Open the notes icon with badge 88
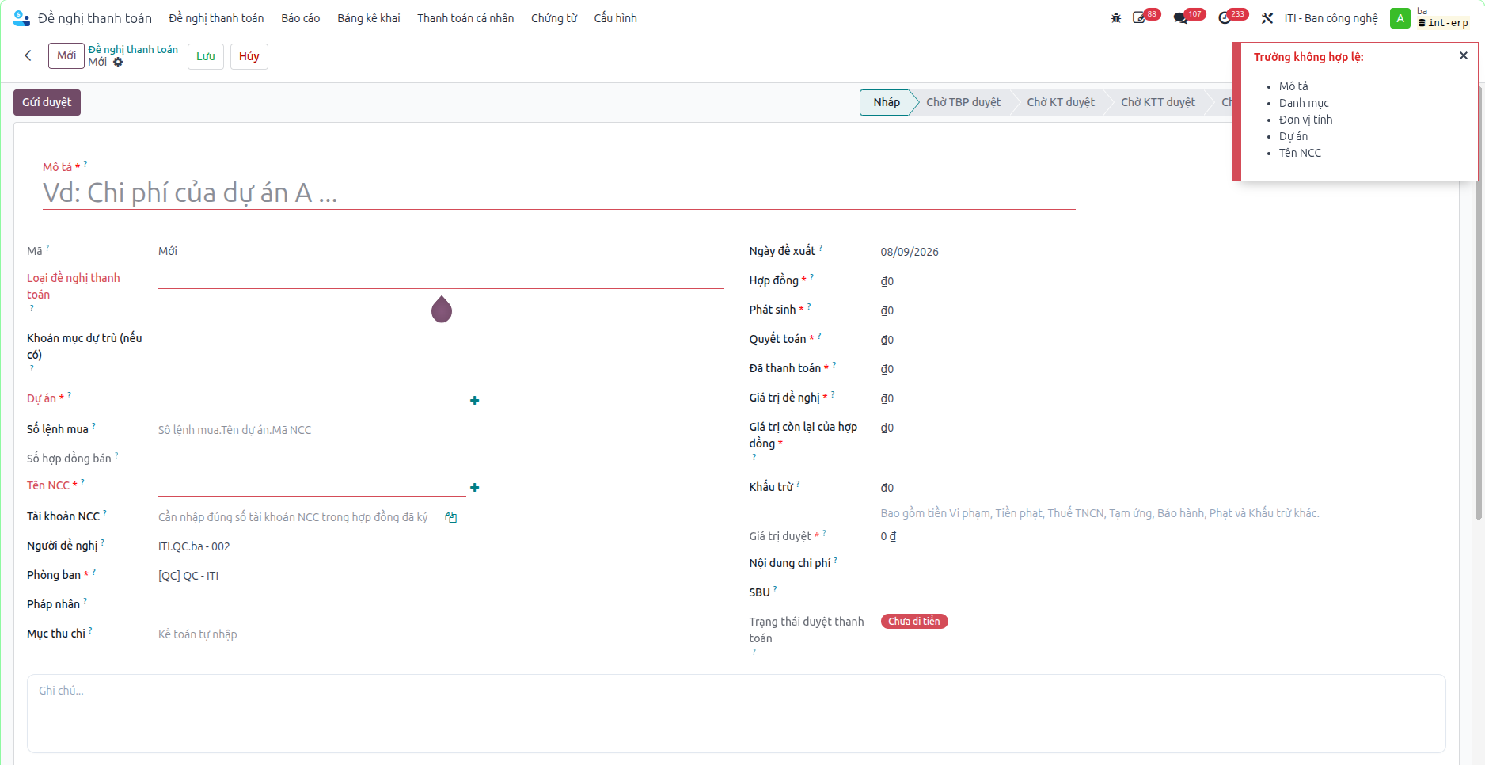 [x=1140, y=18]
